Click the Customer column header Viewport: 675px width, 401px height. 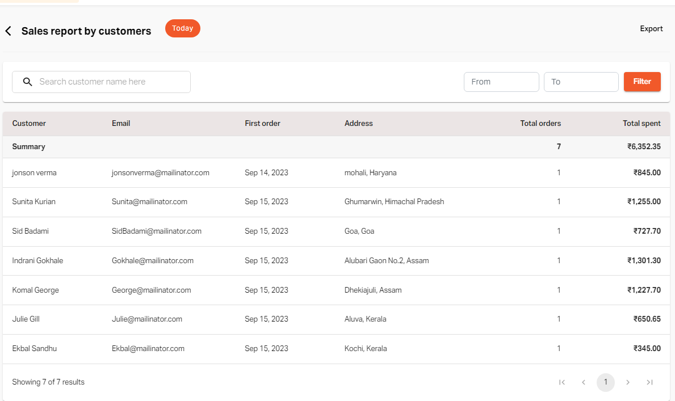29,124
